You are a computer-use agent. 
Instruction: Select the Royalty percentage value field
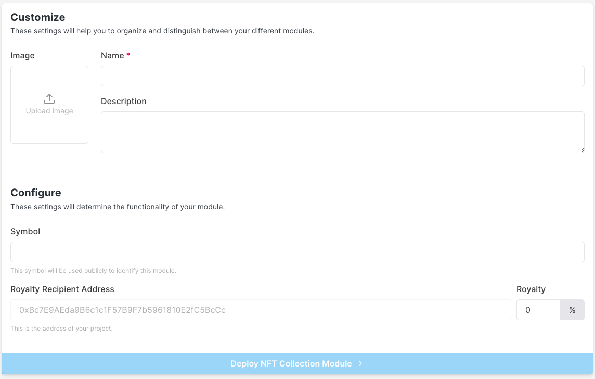click(x=538, y=310)
